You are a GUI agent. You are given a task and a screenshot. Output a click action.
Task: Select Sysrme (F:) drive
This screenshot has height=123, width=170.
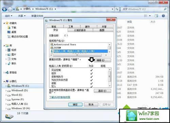pyautogui.click(x=16, y=99)
